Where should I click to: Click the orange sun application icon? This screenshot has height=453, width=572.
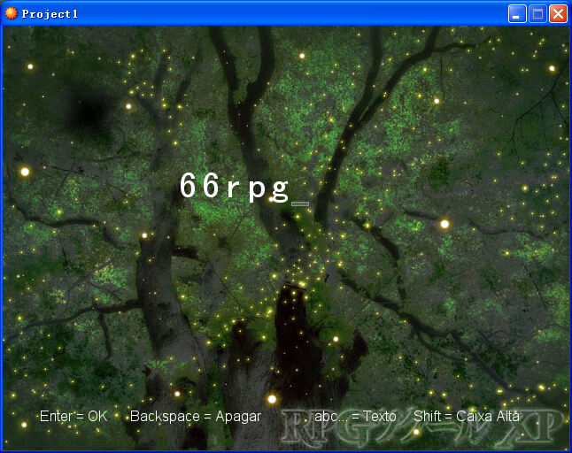tap(11, 13)
